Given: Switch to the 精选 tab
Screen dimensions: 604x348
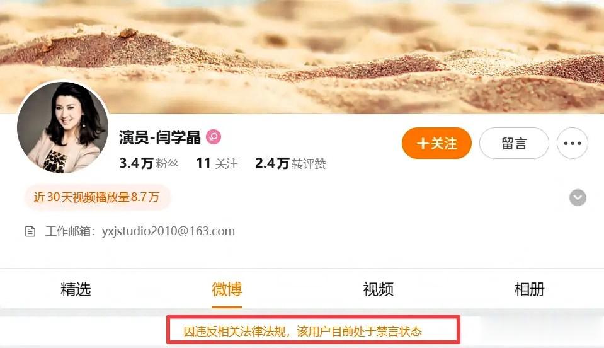Looking at the screenshot, I should (x=76, y=289).
